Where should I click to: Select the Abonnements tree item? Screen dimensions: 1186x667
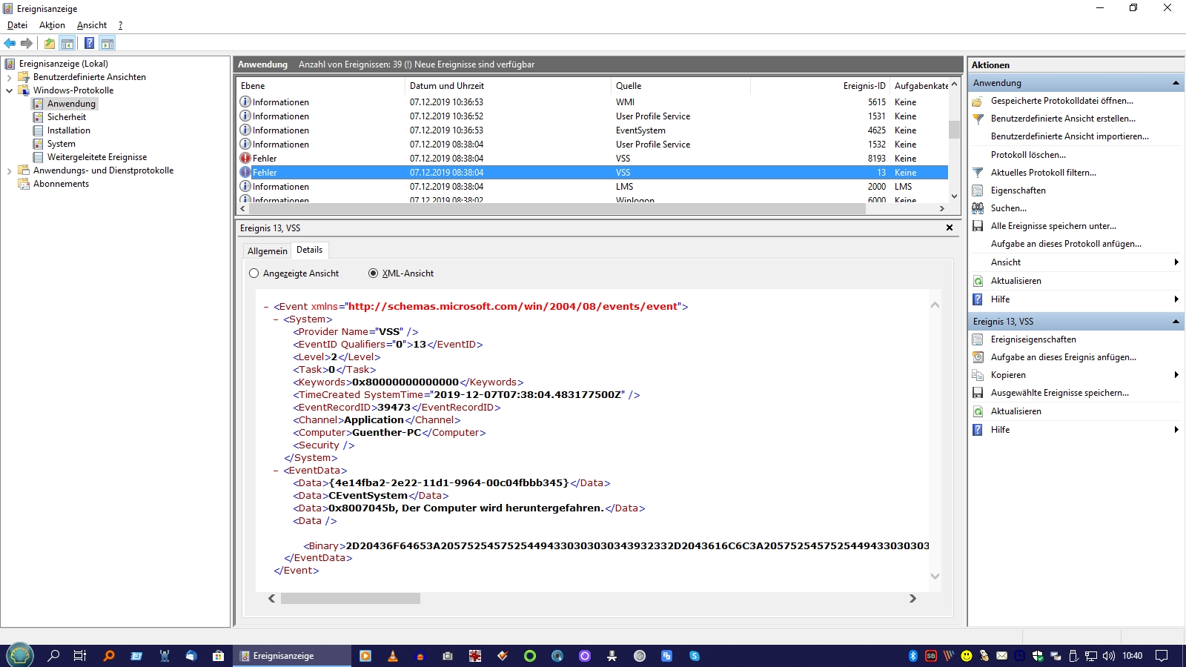(61, 184)
